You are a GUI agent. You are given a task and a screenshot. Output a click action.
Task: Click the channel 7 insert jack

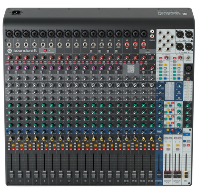[x=59, y=45]
